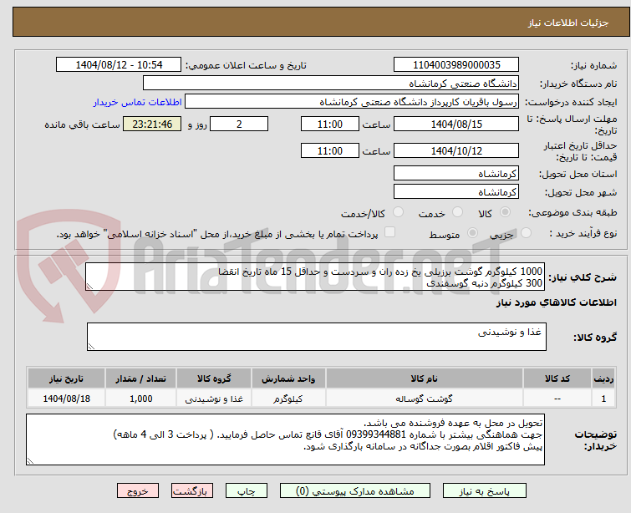
Task: Grab the resize handle of buyer notes box
Action: click(30, 461)
